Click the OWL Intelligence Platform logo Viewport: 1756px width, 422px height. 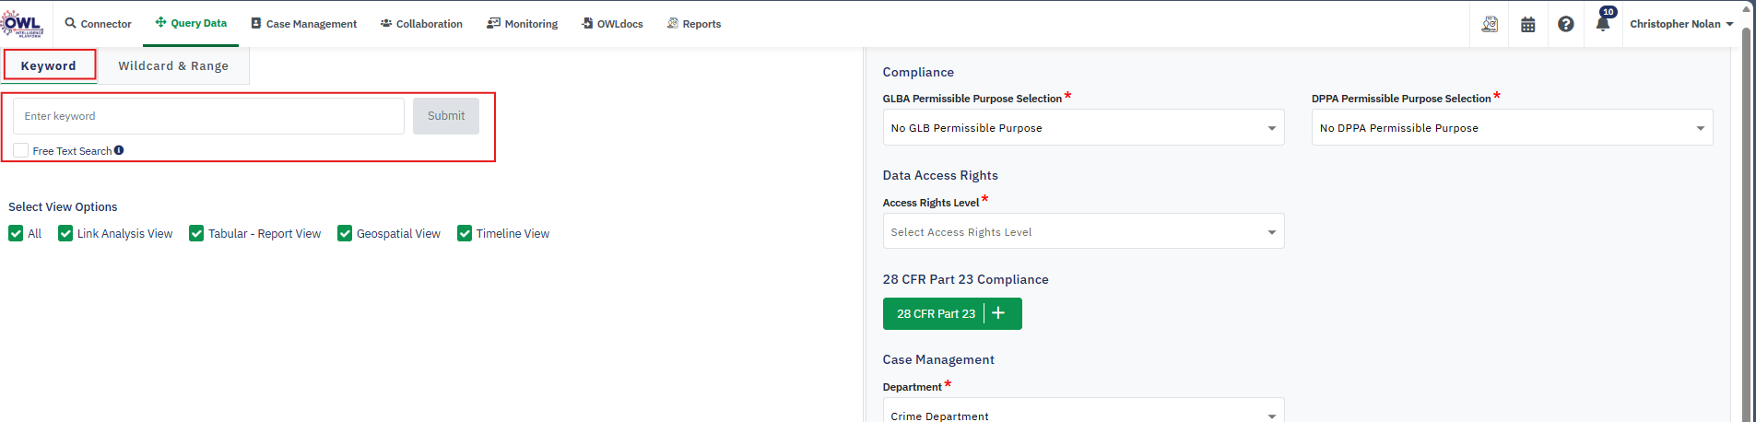tap(23, 24)
